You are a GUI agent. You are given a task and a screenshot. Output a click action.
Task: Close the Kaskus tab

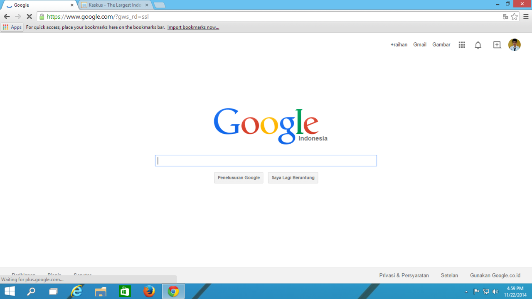click(x=146, y=5)
